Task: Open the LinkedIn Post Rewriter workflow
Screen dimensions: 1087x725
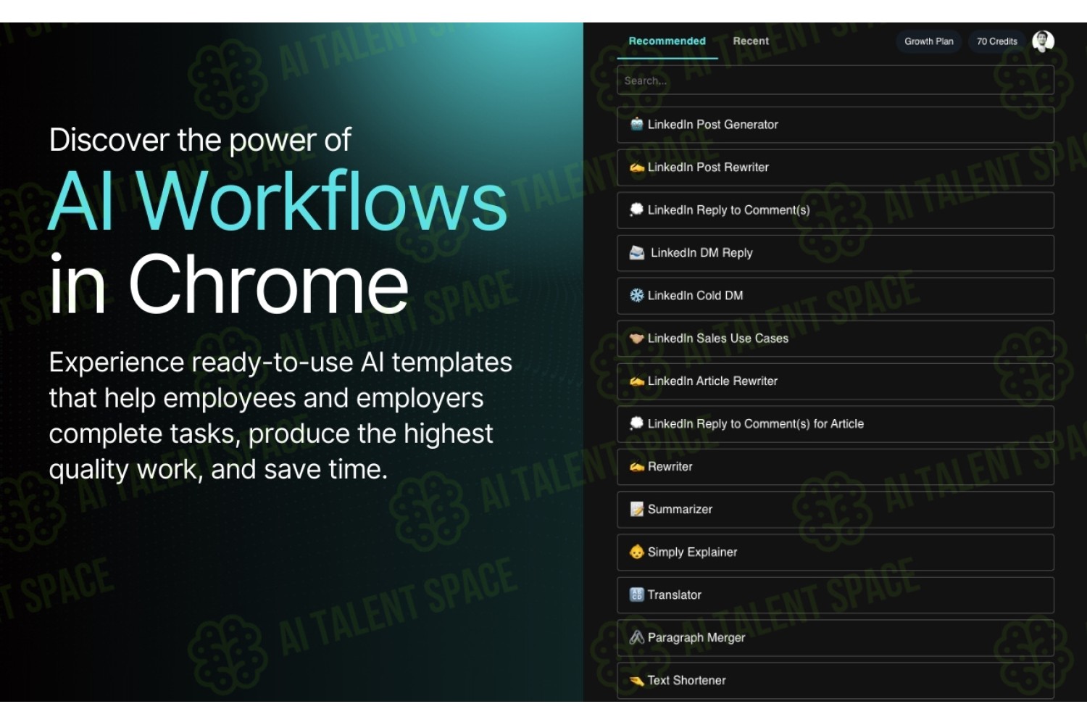Action: [836, 167]
